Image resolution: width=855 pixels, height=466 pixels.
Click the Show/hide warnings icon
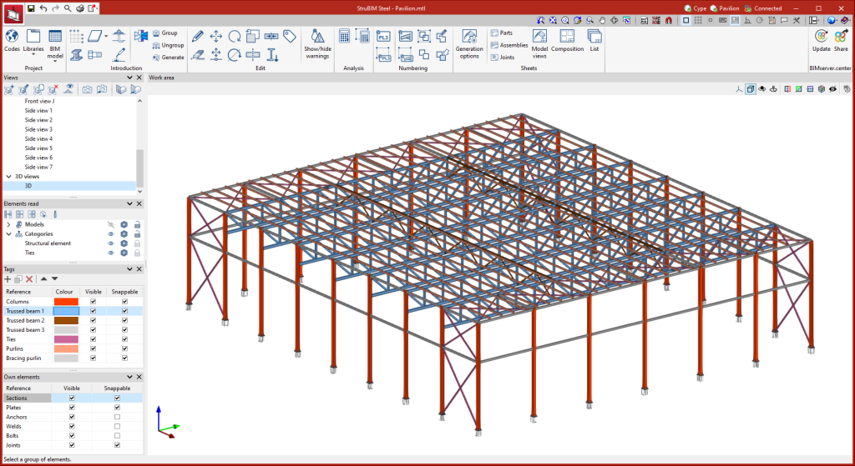(317, 37)
